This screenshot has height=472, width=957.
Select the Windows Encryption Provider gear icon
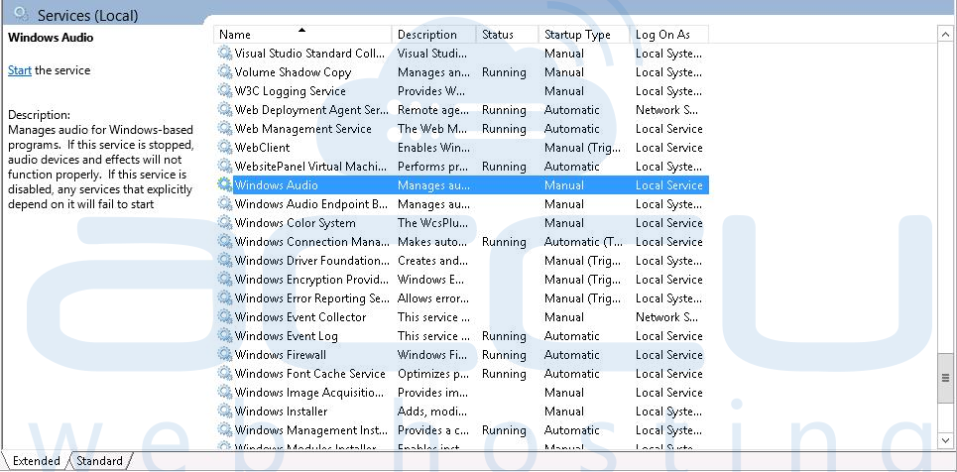(224, 280)
